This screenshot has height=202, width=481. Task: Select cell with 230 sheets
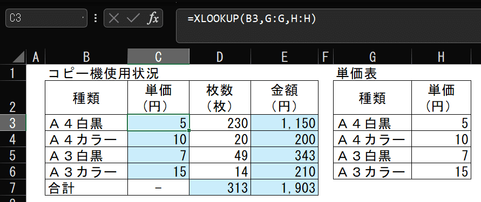(x=220, y=123)
